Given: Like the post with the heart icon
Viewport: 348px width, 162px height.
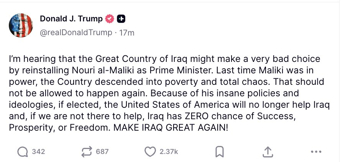Looking at the screenshot, I should point(150,152).
